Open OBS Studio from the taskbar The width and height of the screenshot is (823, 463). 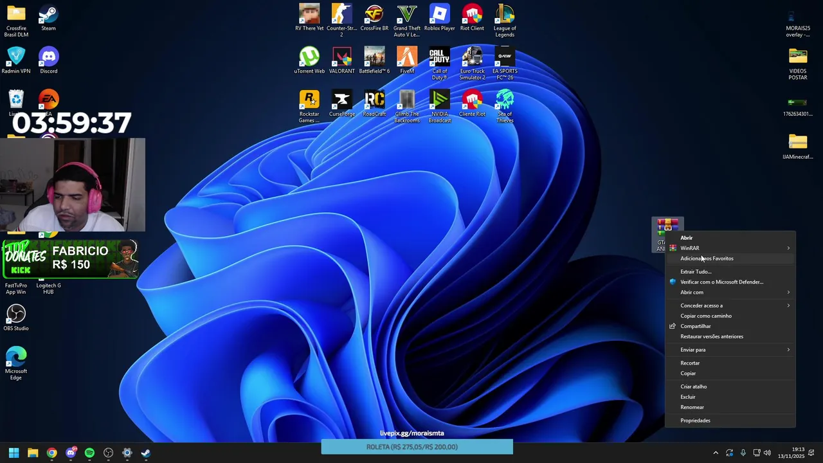[x=108, y=453]
